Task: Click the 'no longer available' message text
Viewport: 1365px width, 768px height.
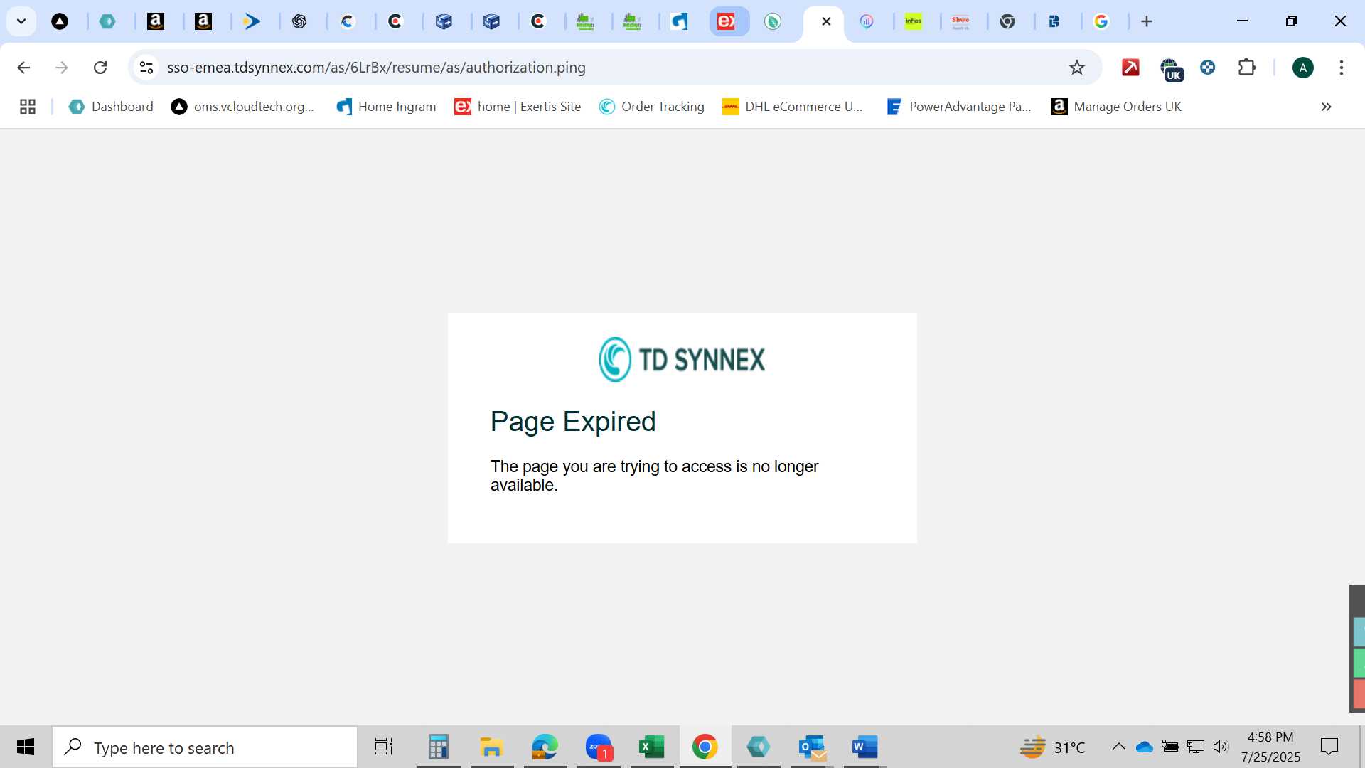Action: [x=654, y=476]
